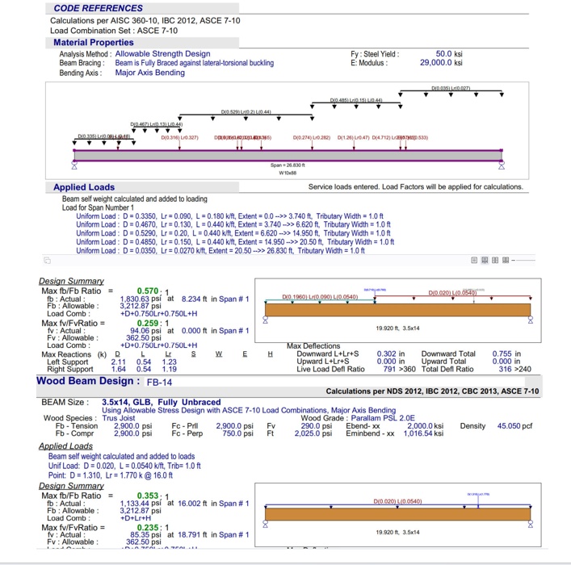571x565 pixels.
Task: Click the bending ratio value 0.353
Action: [148, 496]
